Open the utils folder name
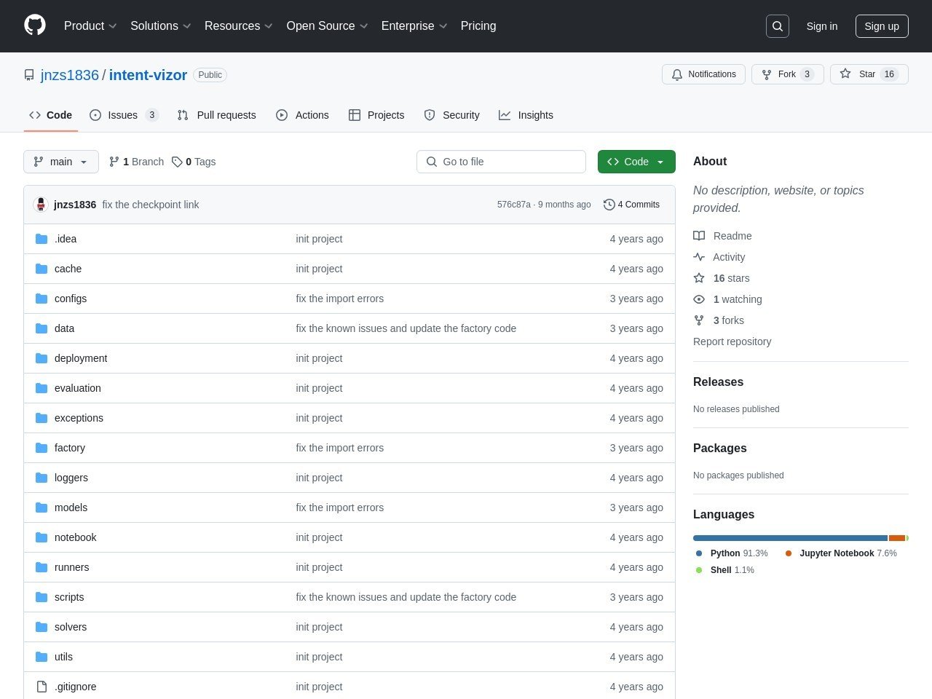Screen dimensions: 932x699 [x=63, y=657]
